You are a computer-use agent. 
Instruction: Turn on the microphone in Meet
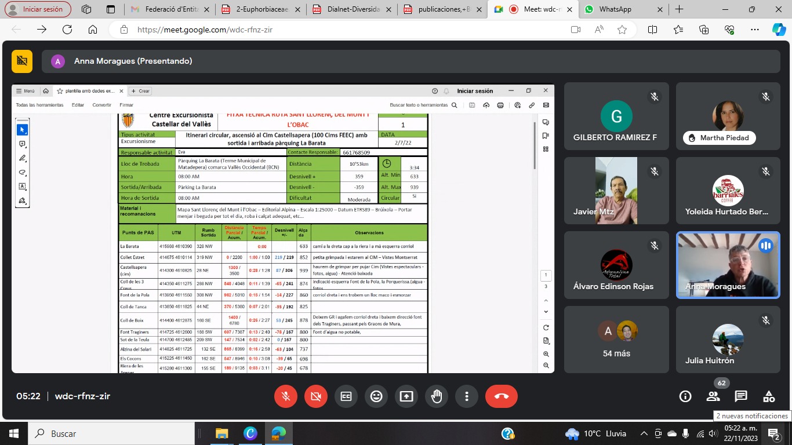(x=286, y=396)
